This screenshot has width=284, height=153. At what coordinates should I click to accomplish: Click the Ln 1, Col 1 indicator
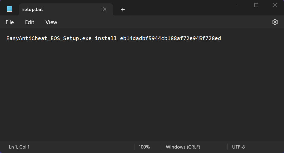[x=19, y=147]
